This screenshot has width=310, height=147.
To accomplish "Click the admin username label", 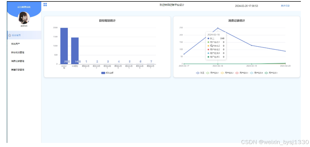I will pyautogui.click(x=24, y=26).
